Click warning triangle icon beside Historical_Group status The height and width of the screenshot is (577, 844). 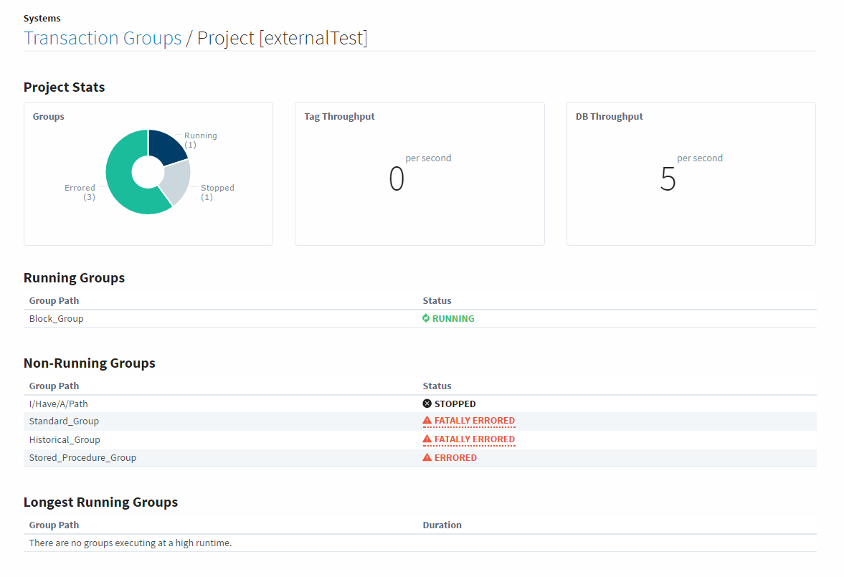[x=427, y=439]
